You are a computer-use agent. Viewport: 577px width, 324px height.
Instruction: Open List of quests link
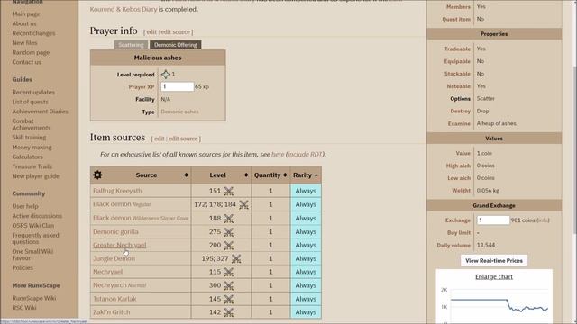click(x=30, y=102)
